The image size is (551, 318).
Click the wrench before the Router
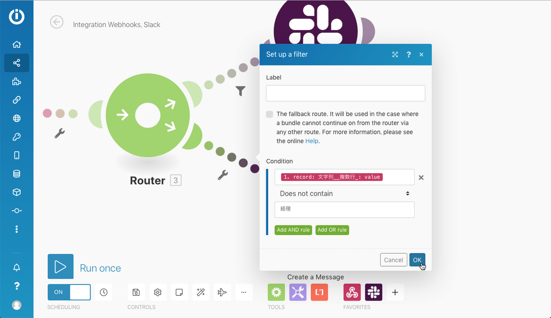[60, 133]
